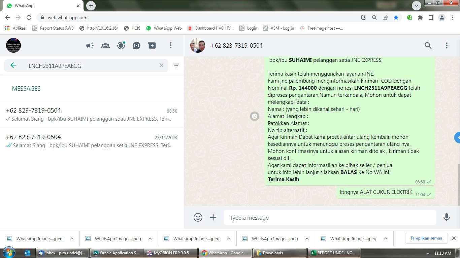460x258 pixels.
Task: Open the zoom magnifier icon in address bar
Action: coord(374,17)
